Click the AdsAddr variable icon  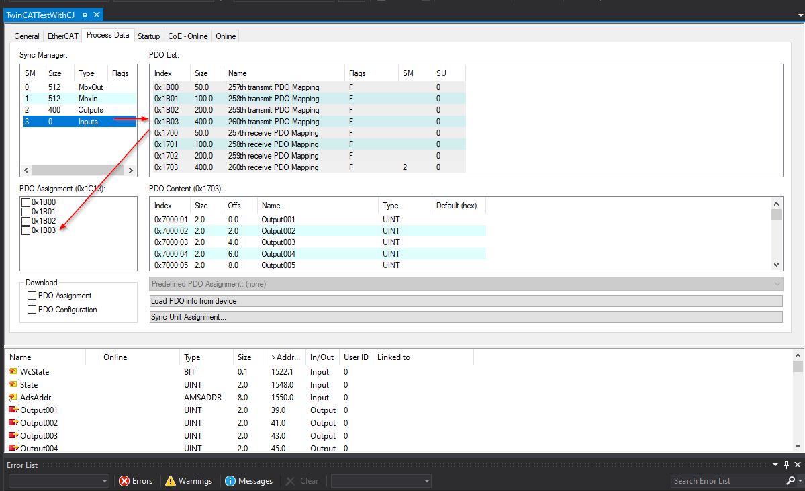(x=13, y=397)
